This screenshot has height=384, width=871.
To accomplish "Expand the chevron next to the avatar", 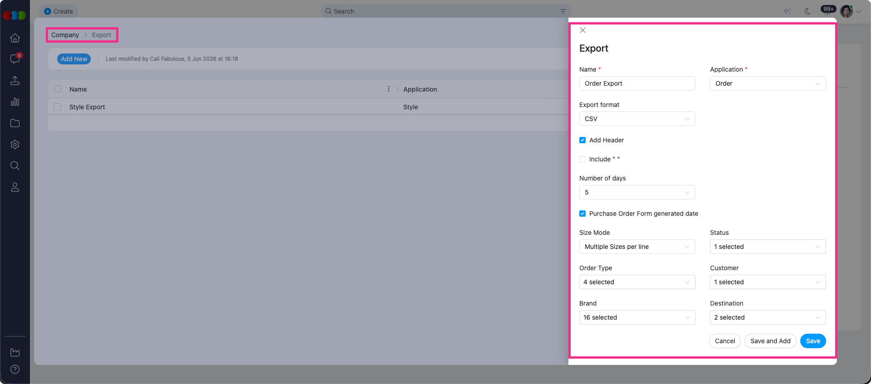I will 859,12.
